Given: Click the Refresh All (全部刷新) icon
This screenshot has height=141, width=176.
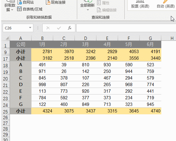Looking at the screenshot, I should pos(88,1).
